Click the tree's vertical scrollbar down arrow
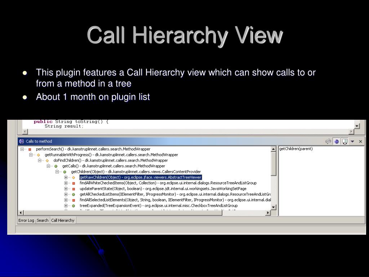The height and width of the screenshot is (277, 369). [274, 207]
